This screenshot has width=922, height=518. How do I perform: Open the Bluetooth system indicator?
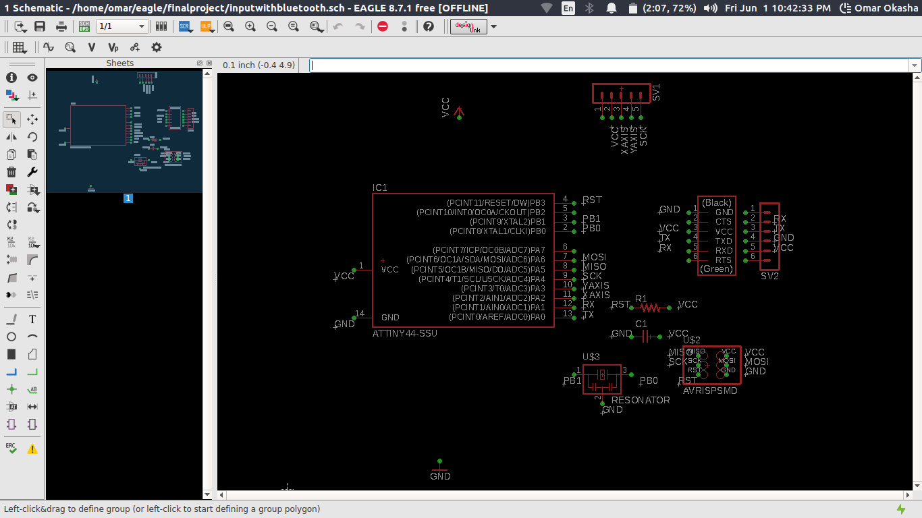tap(589, 8)
